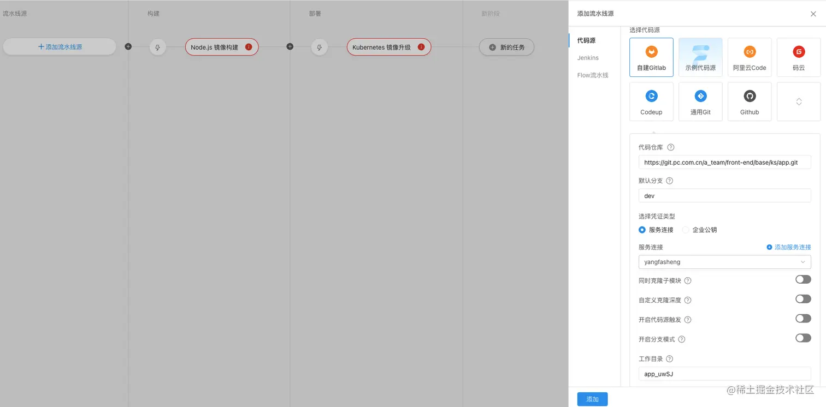This screenshot has height=407, width=826.
Task: Switch to the 代码源 side tab
Action: point(586,40)
